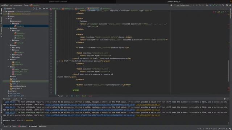Select package.json in the Project tree
This screenshot has width=232, height=130.
click(x=15, y=93)
